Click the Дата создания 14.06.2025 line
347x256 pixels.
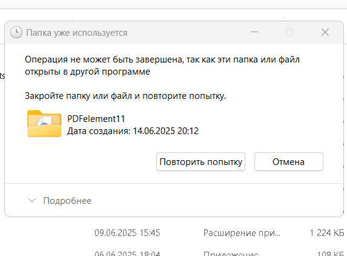pos(133,131)
